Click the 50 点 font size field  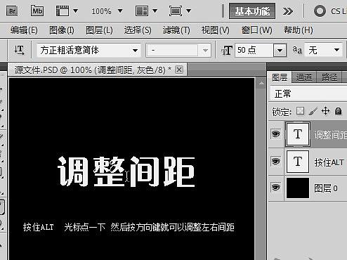(254, 50)
